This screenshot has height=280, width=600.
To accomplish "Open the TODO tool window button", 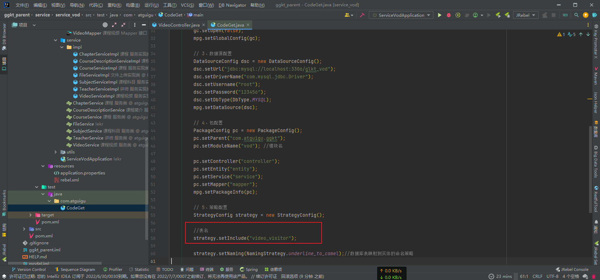I will 165,270.
